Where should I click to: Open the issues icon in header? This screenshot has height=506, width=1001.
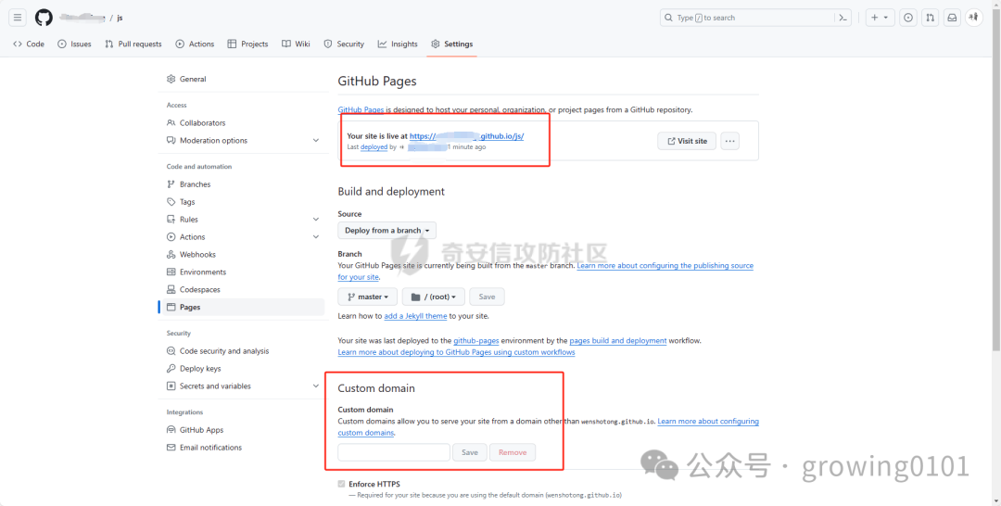(908, 18)
